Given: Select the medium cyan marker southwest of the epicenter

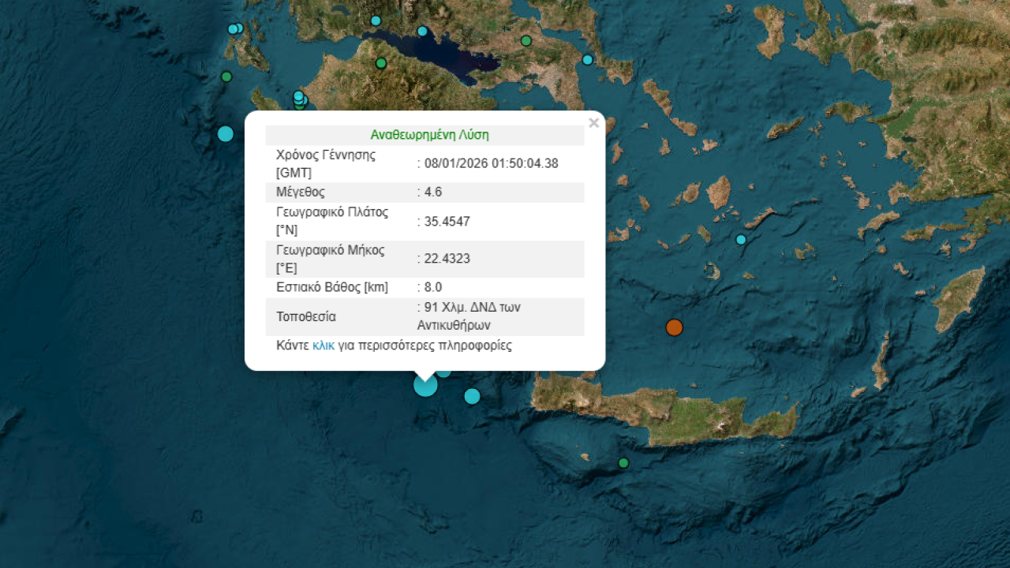Looking at the screenshot, I should click(471, 396).
